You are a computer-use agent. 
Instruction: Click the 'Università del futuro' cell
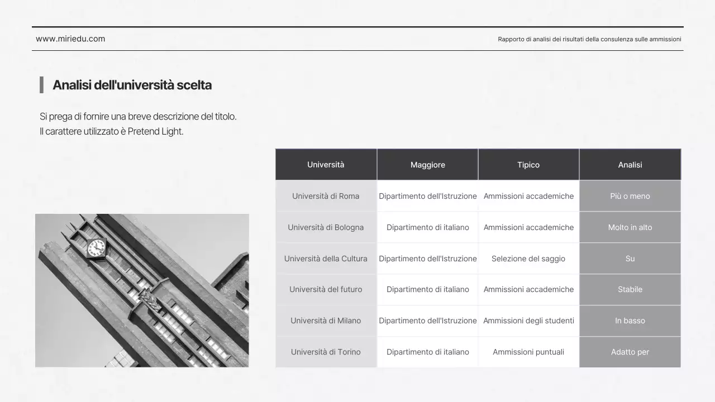(326, 289)
